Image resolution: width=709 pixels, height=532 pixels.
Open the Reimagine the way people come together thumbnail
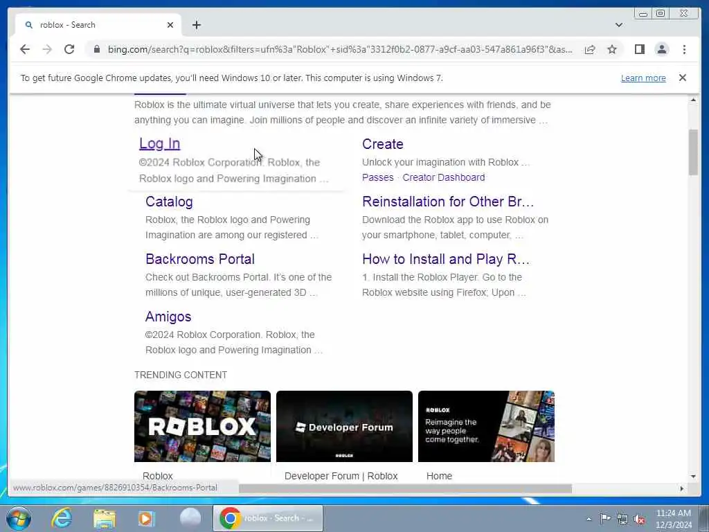[x=486, y=426]
